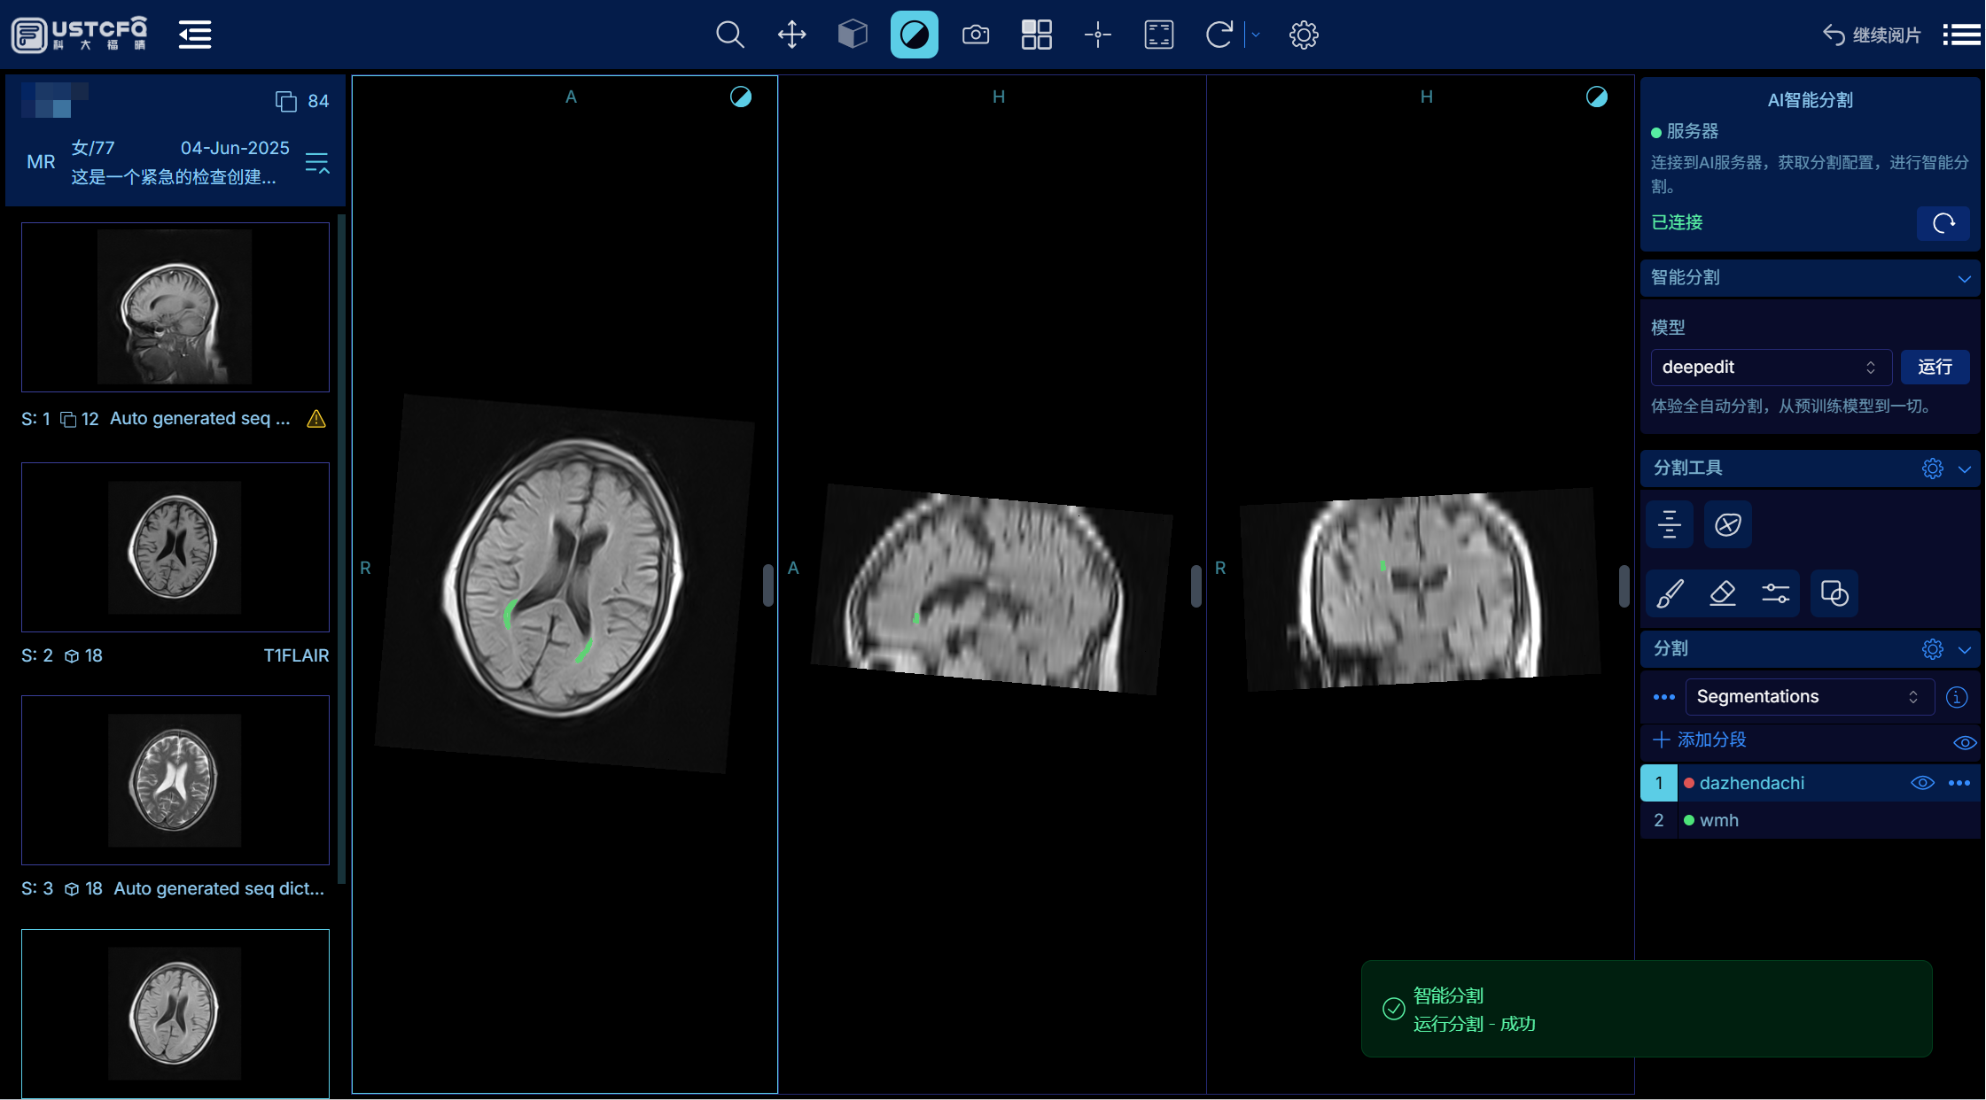Open the viewport layout grid icon
The height and width of the screenshot is (1100, 1986).
pos(1036,35)
